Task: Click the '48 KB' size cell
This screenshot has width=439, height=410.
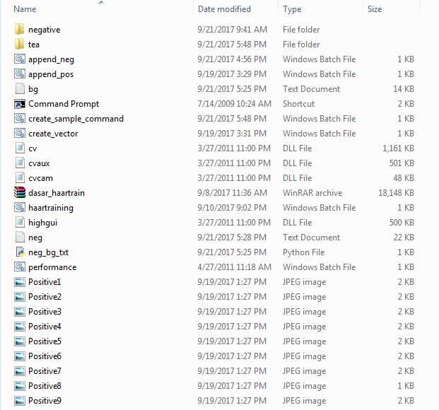Action: pyautogui.click(x=404, y=178)
